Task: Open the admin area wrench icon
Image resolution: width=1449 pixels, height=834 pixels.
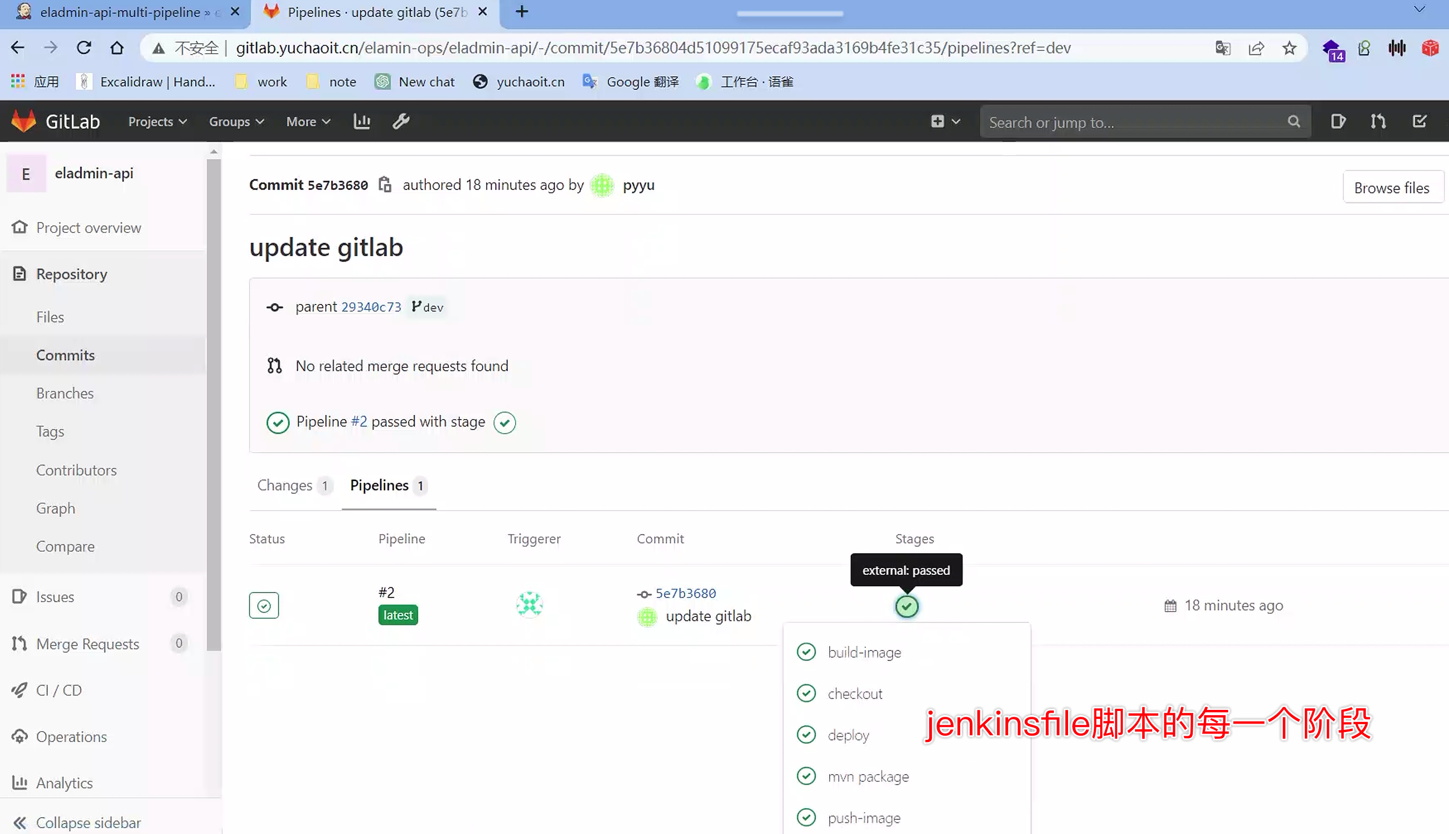Action: click(400, 121)
